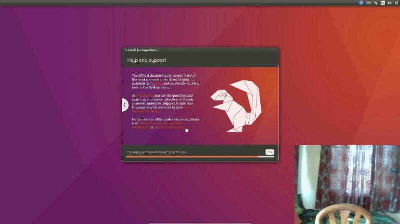The image size is (400, 224).
Task: Click the origami squirrel illustration
Action: pyautogui.click(x=236, y=106)
